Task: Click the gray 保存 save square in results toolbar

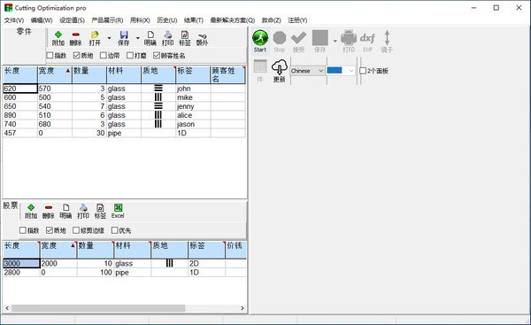Action: pyautogui.click(x=320, y=37)
